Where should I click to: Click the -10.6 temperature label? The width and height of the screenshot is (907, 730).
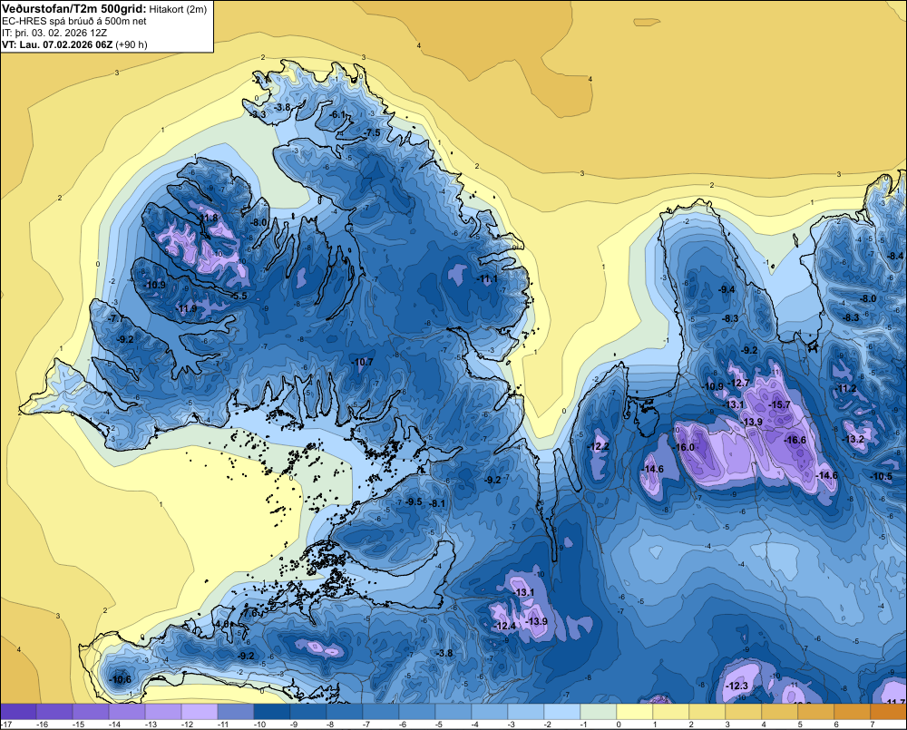[x=121, y=680]
